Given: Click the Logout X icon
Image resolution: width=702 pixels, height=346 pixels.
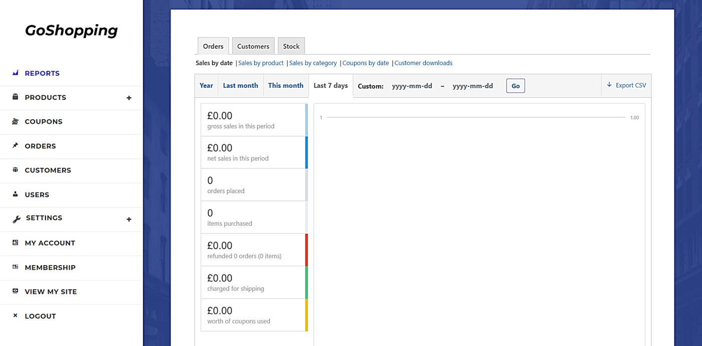Looking at the screenshot, I should point(15,315).
